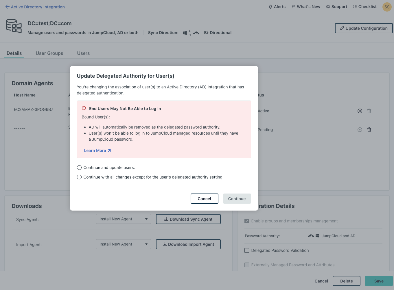
Task: Enable Delegated Password Validation checkbox
Action: point(247,250)
